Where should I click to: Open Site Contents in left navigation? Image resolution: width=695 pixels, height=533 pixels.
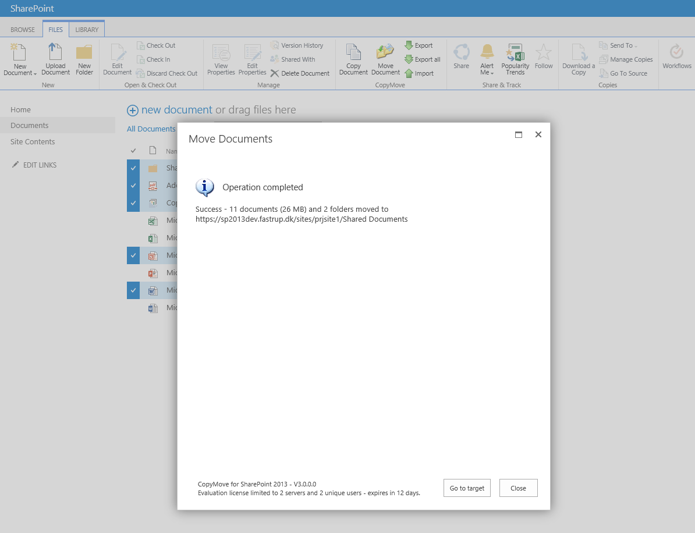point(33,142)
